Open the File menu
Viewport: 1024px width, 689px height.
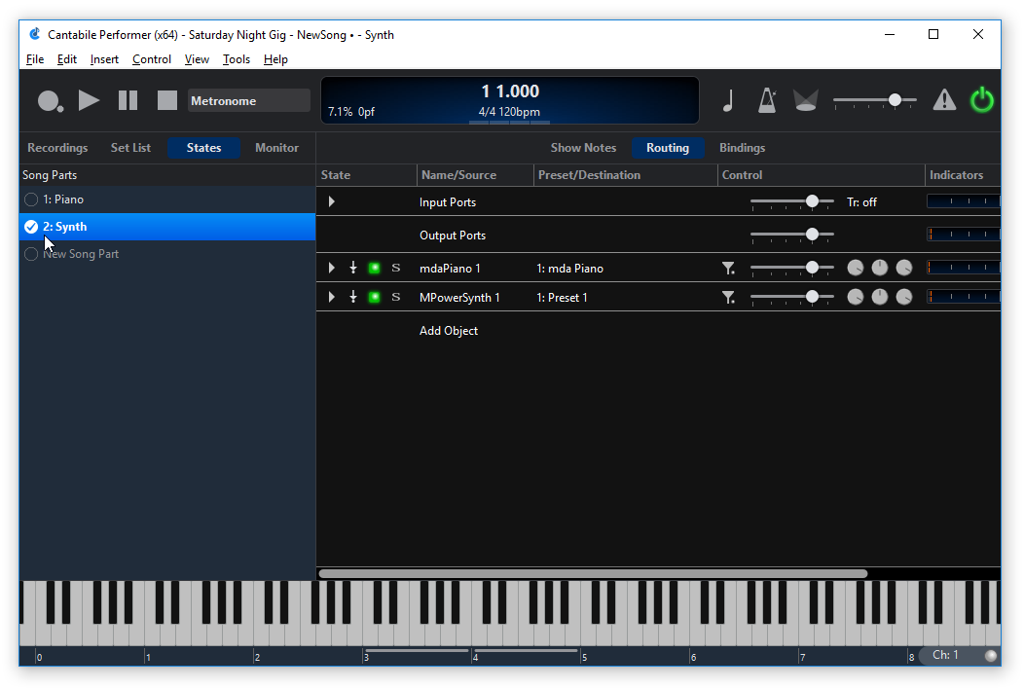tap(35, 59)
